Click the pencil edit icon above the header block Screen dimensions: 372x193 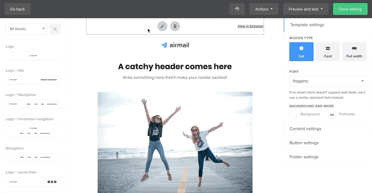pyautogui.click(x=162, y=26)
